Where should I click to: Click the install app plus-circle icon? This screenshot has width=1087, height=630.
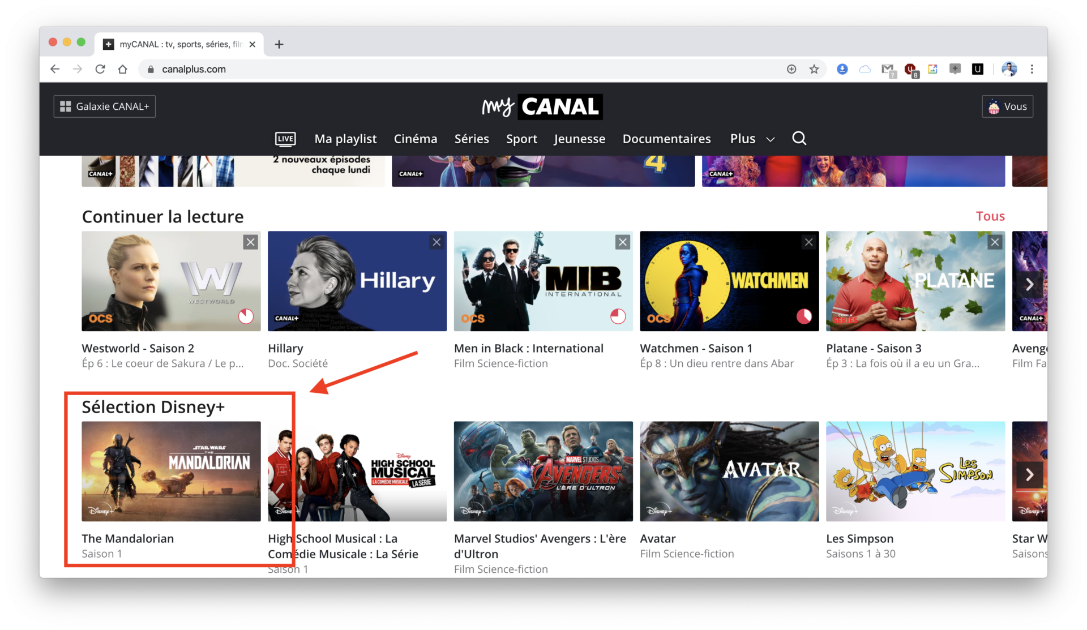(x=791, y=69)
